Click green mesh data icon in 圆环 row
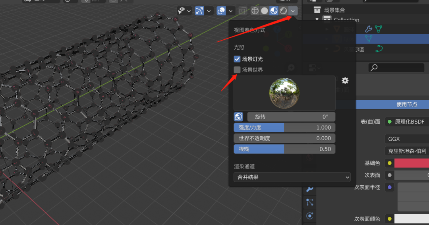The width and height of the screenshot is (429, 225). coord(379,29)
